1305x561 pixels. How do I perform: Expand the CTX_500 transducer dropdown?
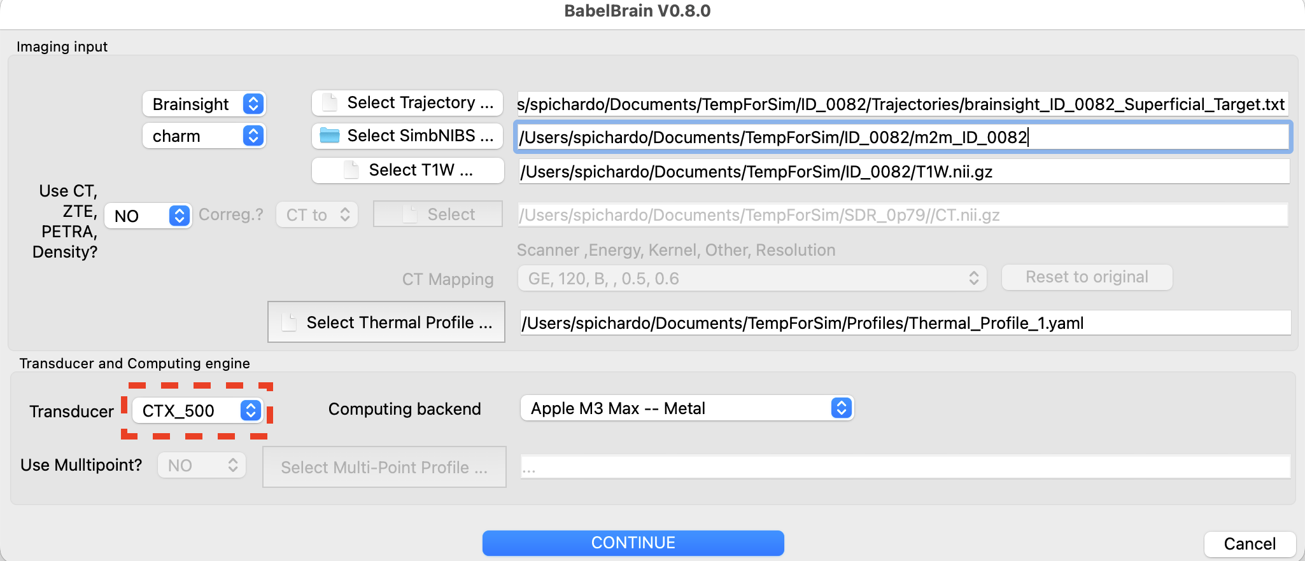pos(197,410)
